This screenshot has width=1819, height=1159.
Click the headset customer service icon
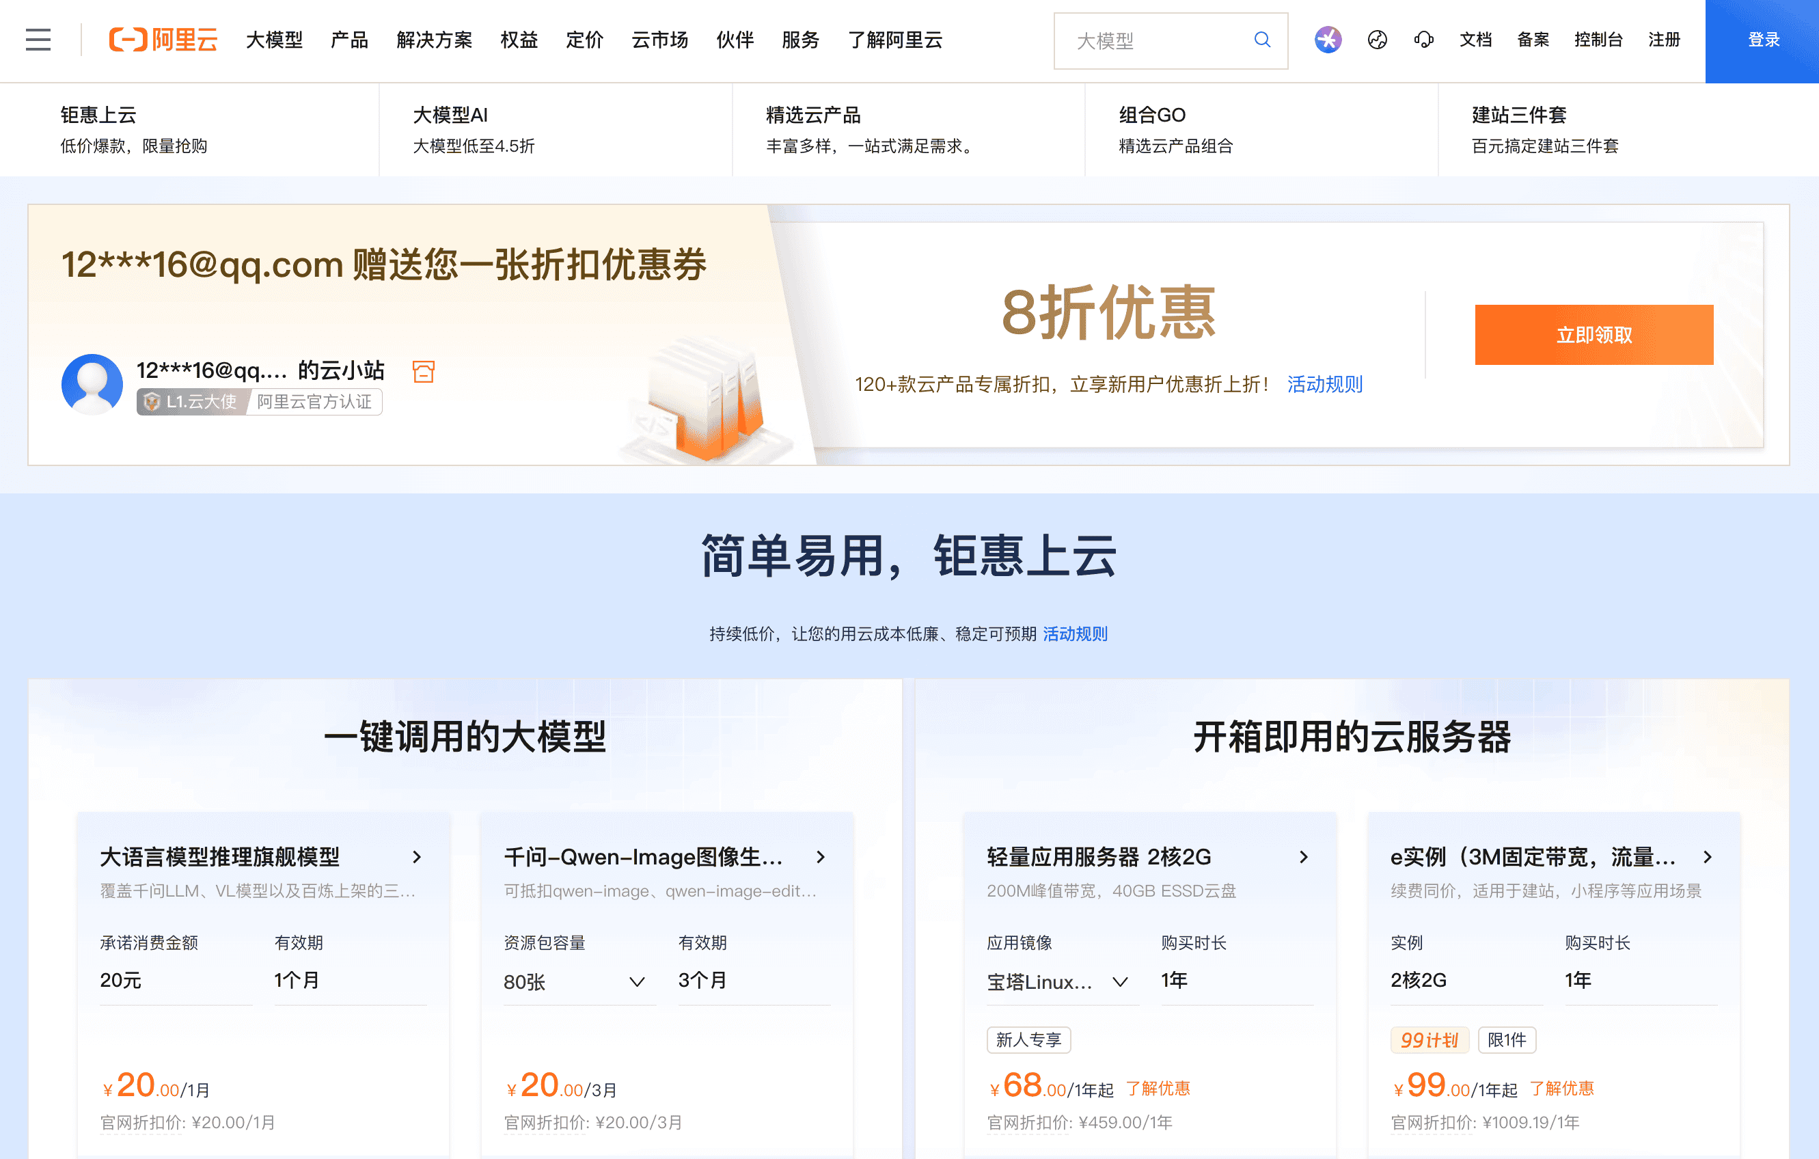1423,39
